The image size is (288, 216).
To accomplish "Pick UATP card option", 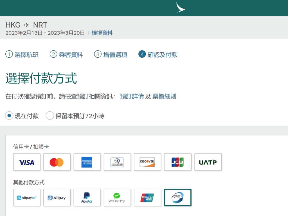I will pos(208,162).
